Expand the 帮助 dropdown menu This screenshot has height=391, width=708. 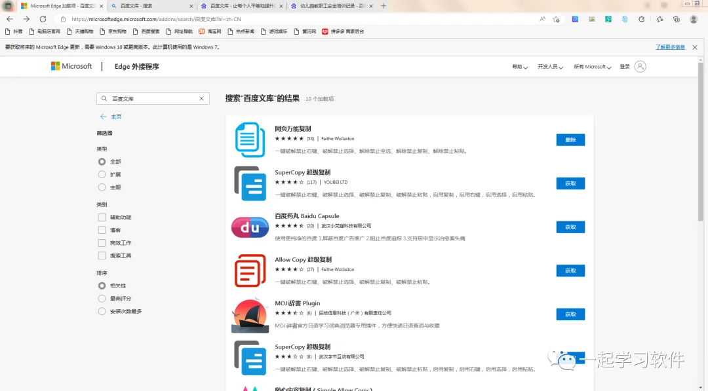pos(520,67)
